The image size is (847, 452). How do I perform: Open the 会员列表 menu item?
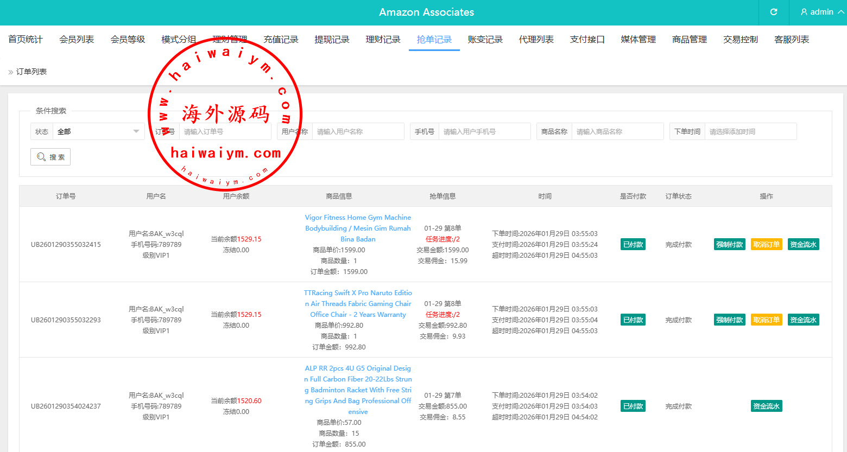77,40
